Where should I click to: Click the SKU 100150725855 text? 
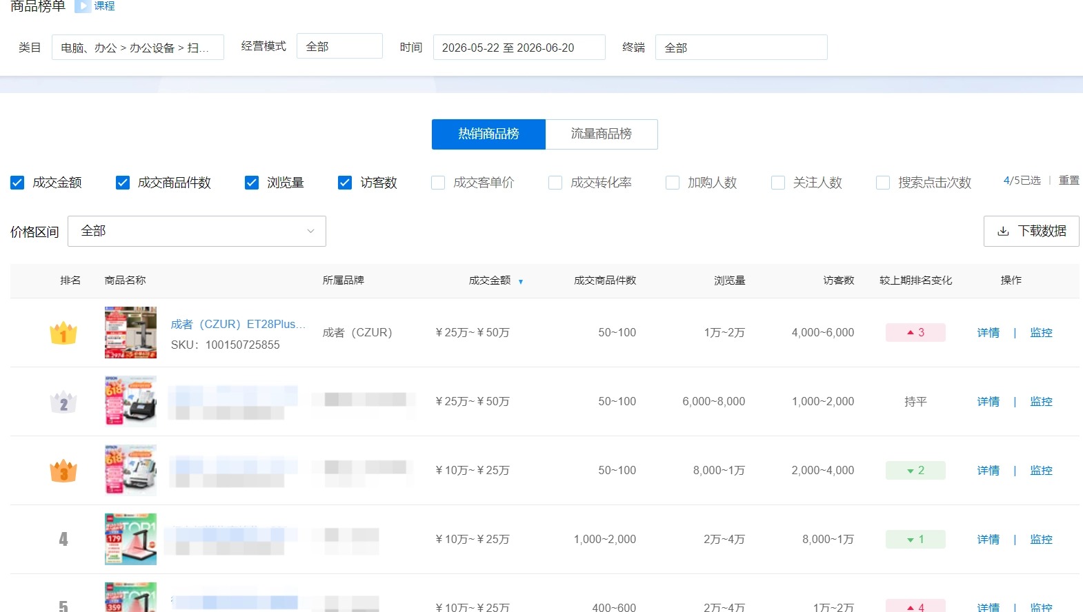[226, 345]
